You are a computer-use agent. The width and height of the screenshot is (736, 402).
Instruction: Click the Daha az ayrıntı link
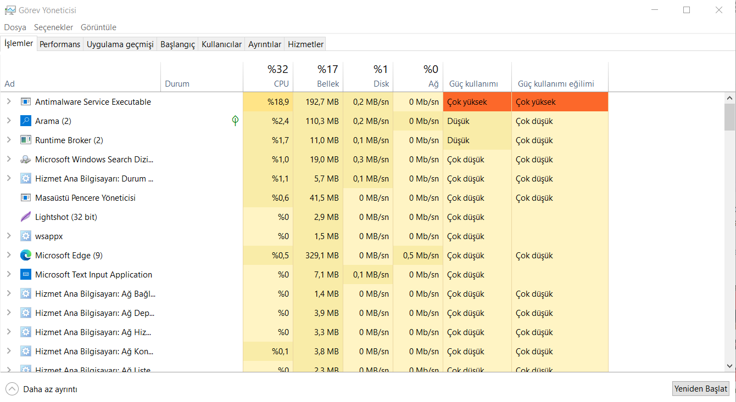point(50,389)
